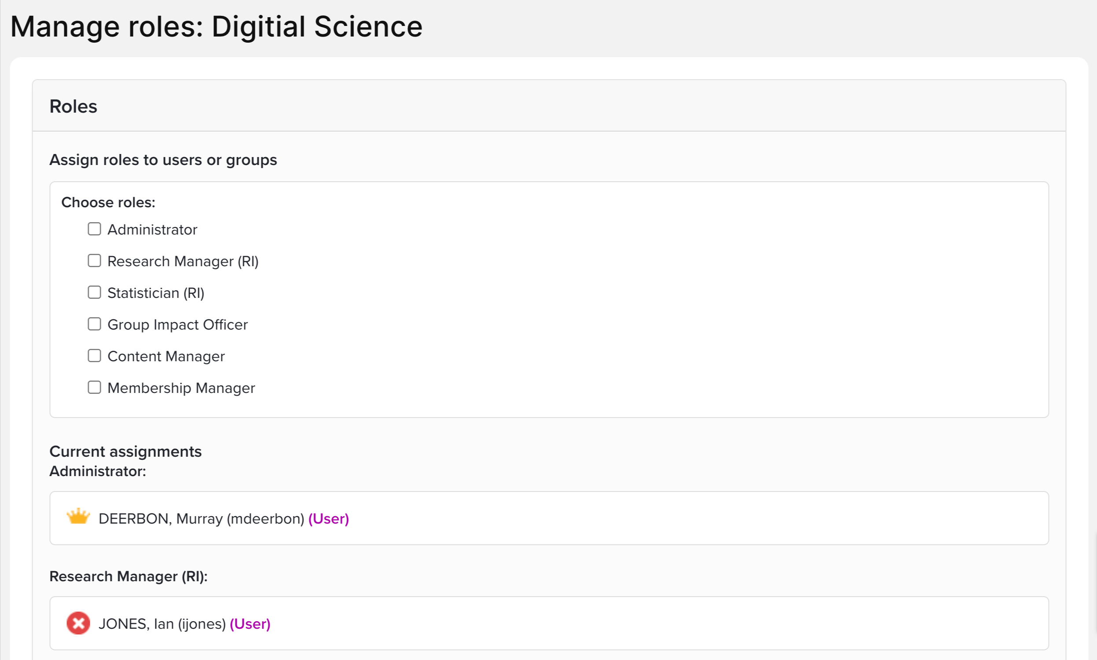
Task: Toggle the Content Manager checkbox
Action: pos(94,356)
